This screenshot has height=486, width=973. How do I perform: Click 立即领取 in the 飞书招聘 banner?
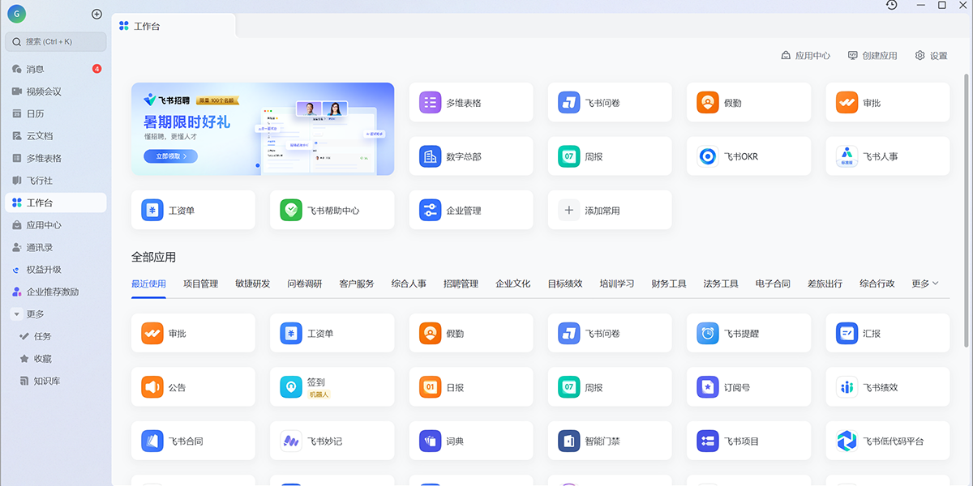169,156
